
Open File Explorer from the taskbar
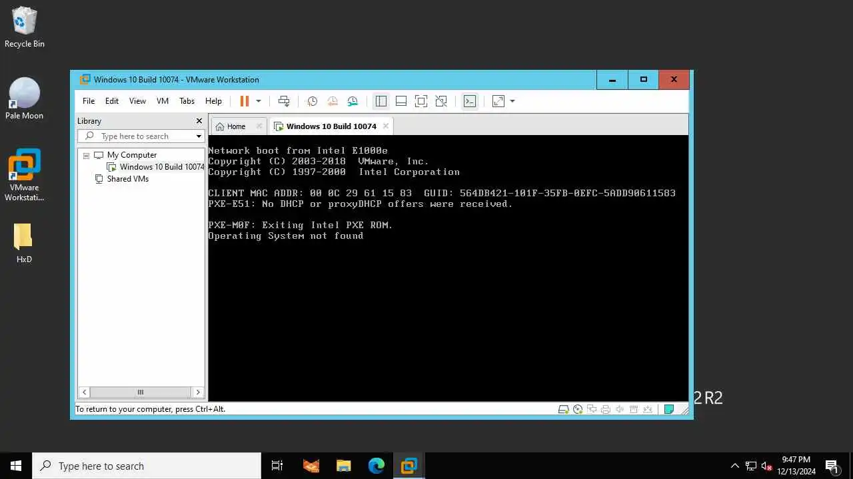343,466
